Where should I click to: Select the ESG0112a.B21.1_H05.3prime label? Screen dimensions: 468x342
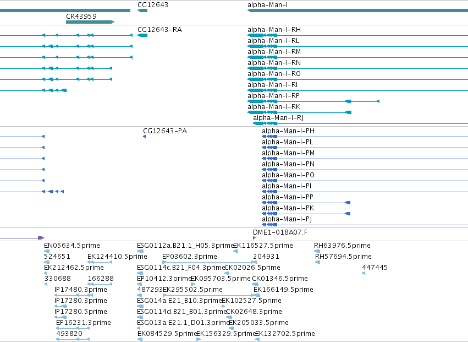tap(185, 246)
